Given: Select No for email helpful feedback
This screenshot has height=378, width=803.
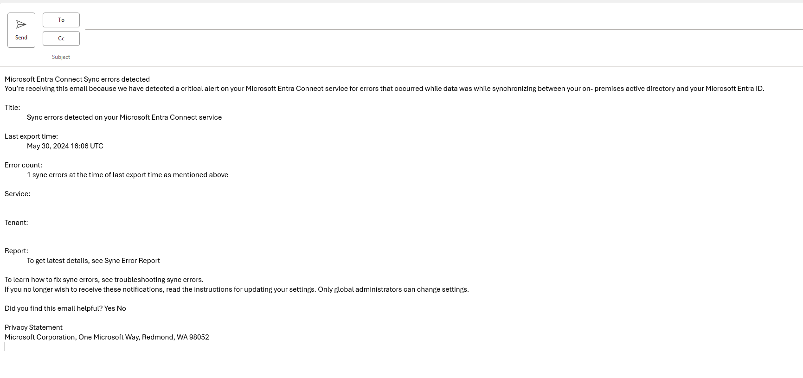Looking at the screenshot, I should [121, 308].
